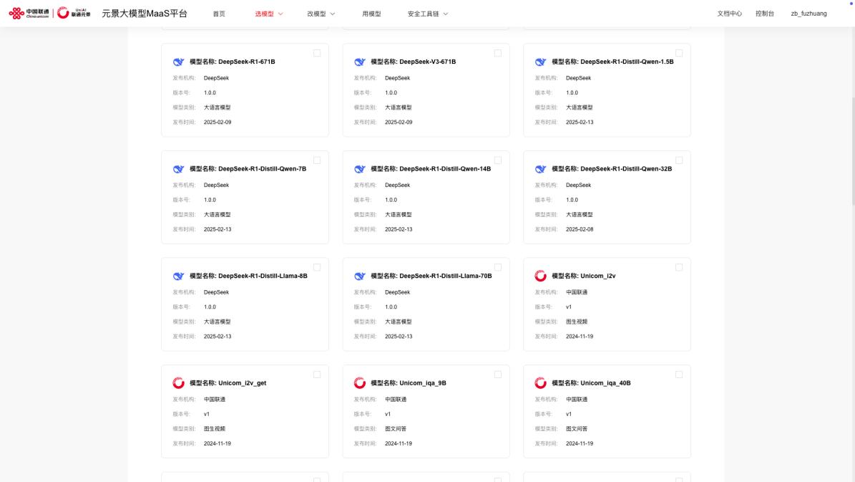
Task: Open 控制台 link
Action: click(x=764, y=14)
